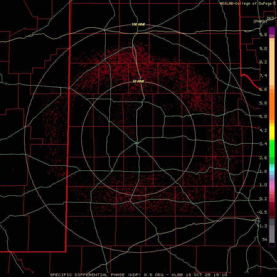
Task: Click the '5.0' value on the color scale
Action: (263, 117)
